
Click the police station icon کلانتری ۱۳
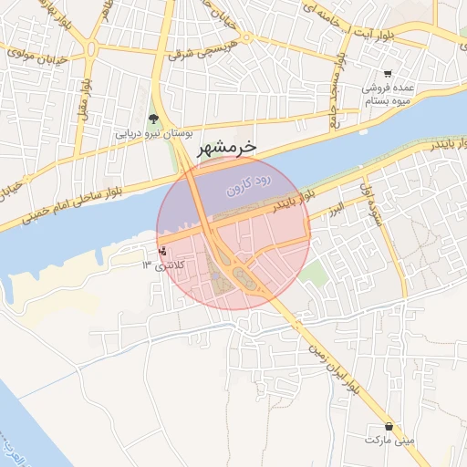coord(162,251)
